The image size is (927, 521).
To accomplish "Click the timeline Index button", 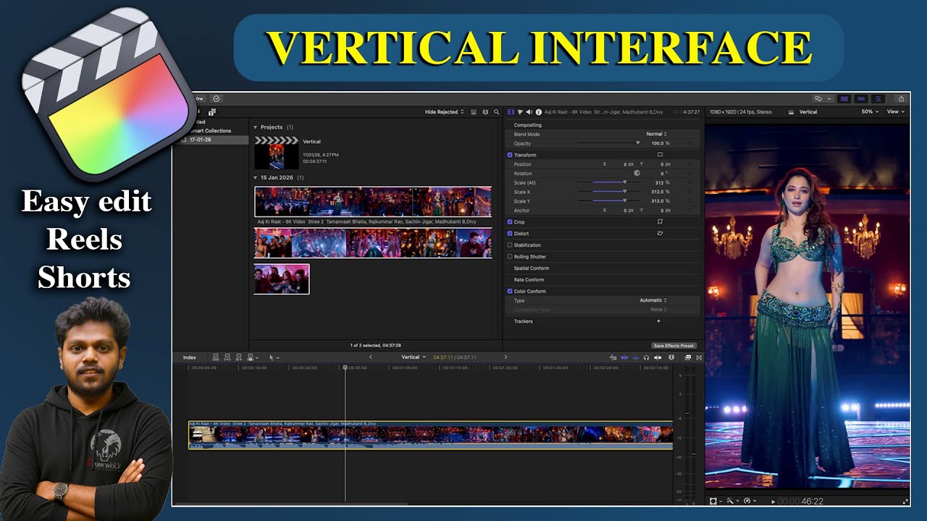I will pyautogui.click(x=190, y=357).
